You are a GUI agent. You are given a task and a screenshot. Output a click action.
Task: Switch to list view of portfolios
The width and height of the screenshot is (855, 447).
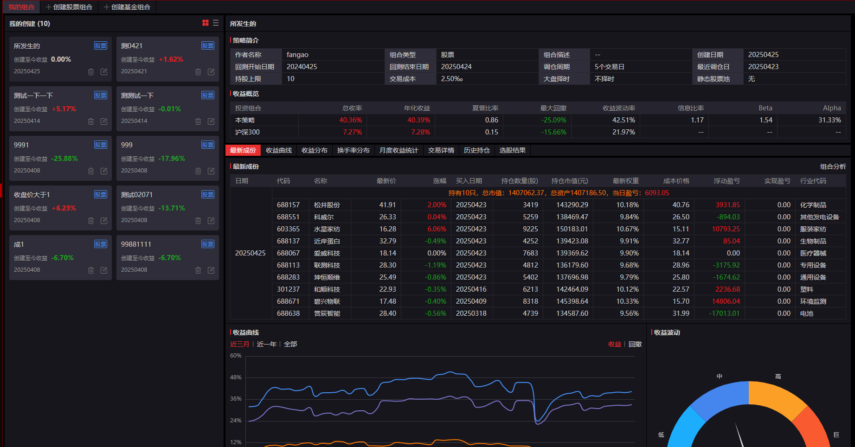(x=216, y=23)
